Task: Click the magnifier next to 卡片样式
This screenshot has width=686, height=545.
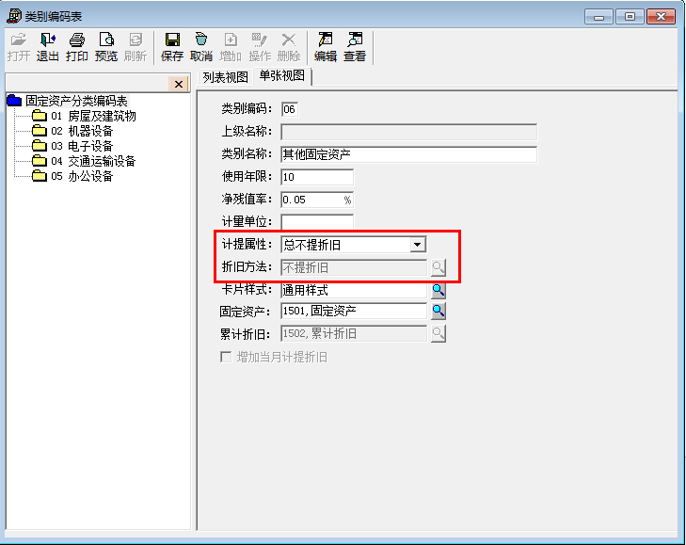Action: [439, 290]
